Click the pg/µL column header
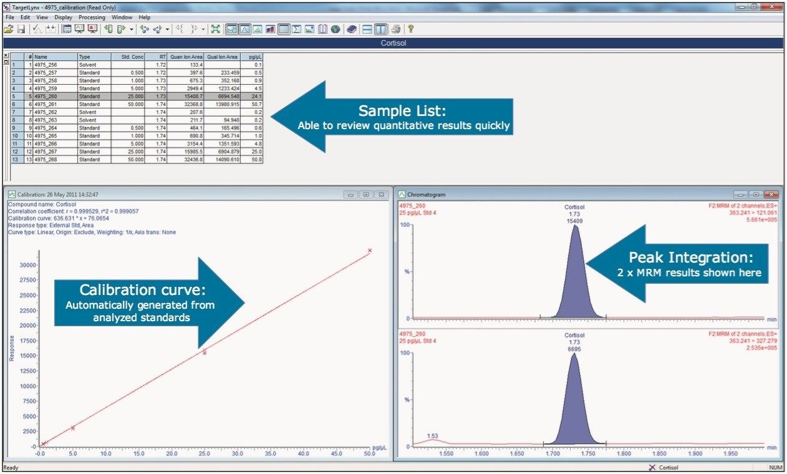The height and width of the screenshot is (474, 787). (252, 57)
